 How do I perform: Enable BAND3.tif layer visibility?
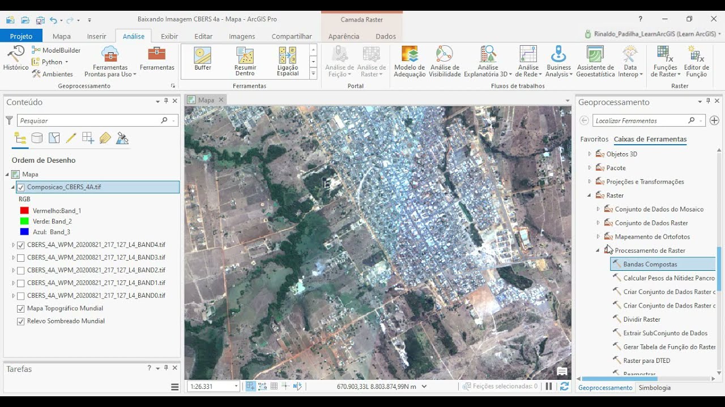[x=21, y=258]
